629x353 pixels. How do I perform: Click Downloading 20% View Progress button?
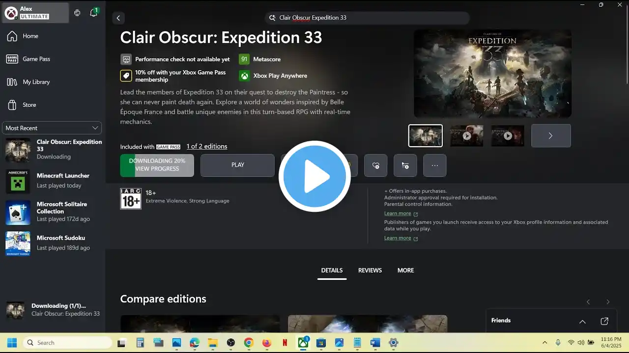point(157,165)
